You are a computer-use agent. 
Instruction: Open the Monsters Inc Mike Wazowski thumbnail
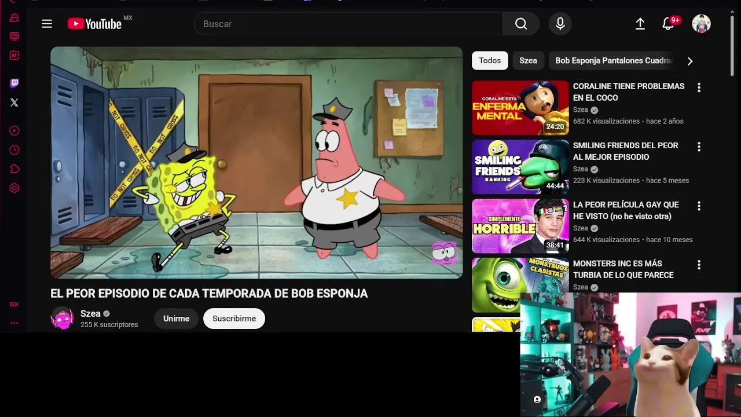pyautogui.click(x=520, y=285)
